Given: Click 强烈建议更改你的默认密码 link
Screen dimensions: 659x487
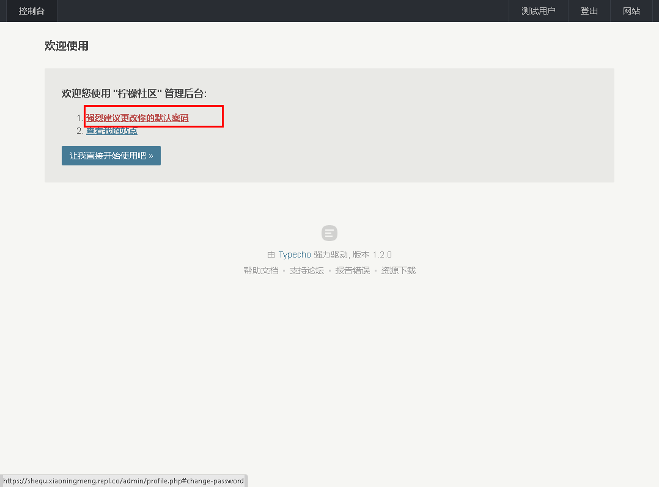Looking at the screenshot, I should pyautogui.click(x=138, y=118).
